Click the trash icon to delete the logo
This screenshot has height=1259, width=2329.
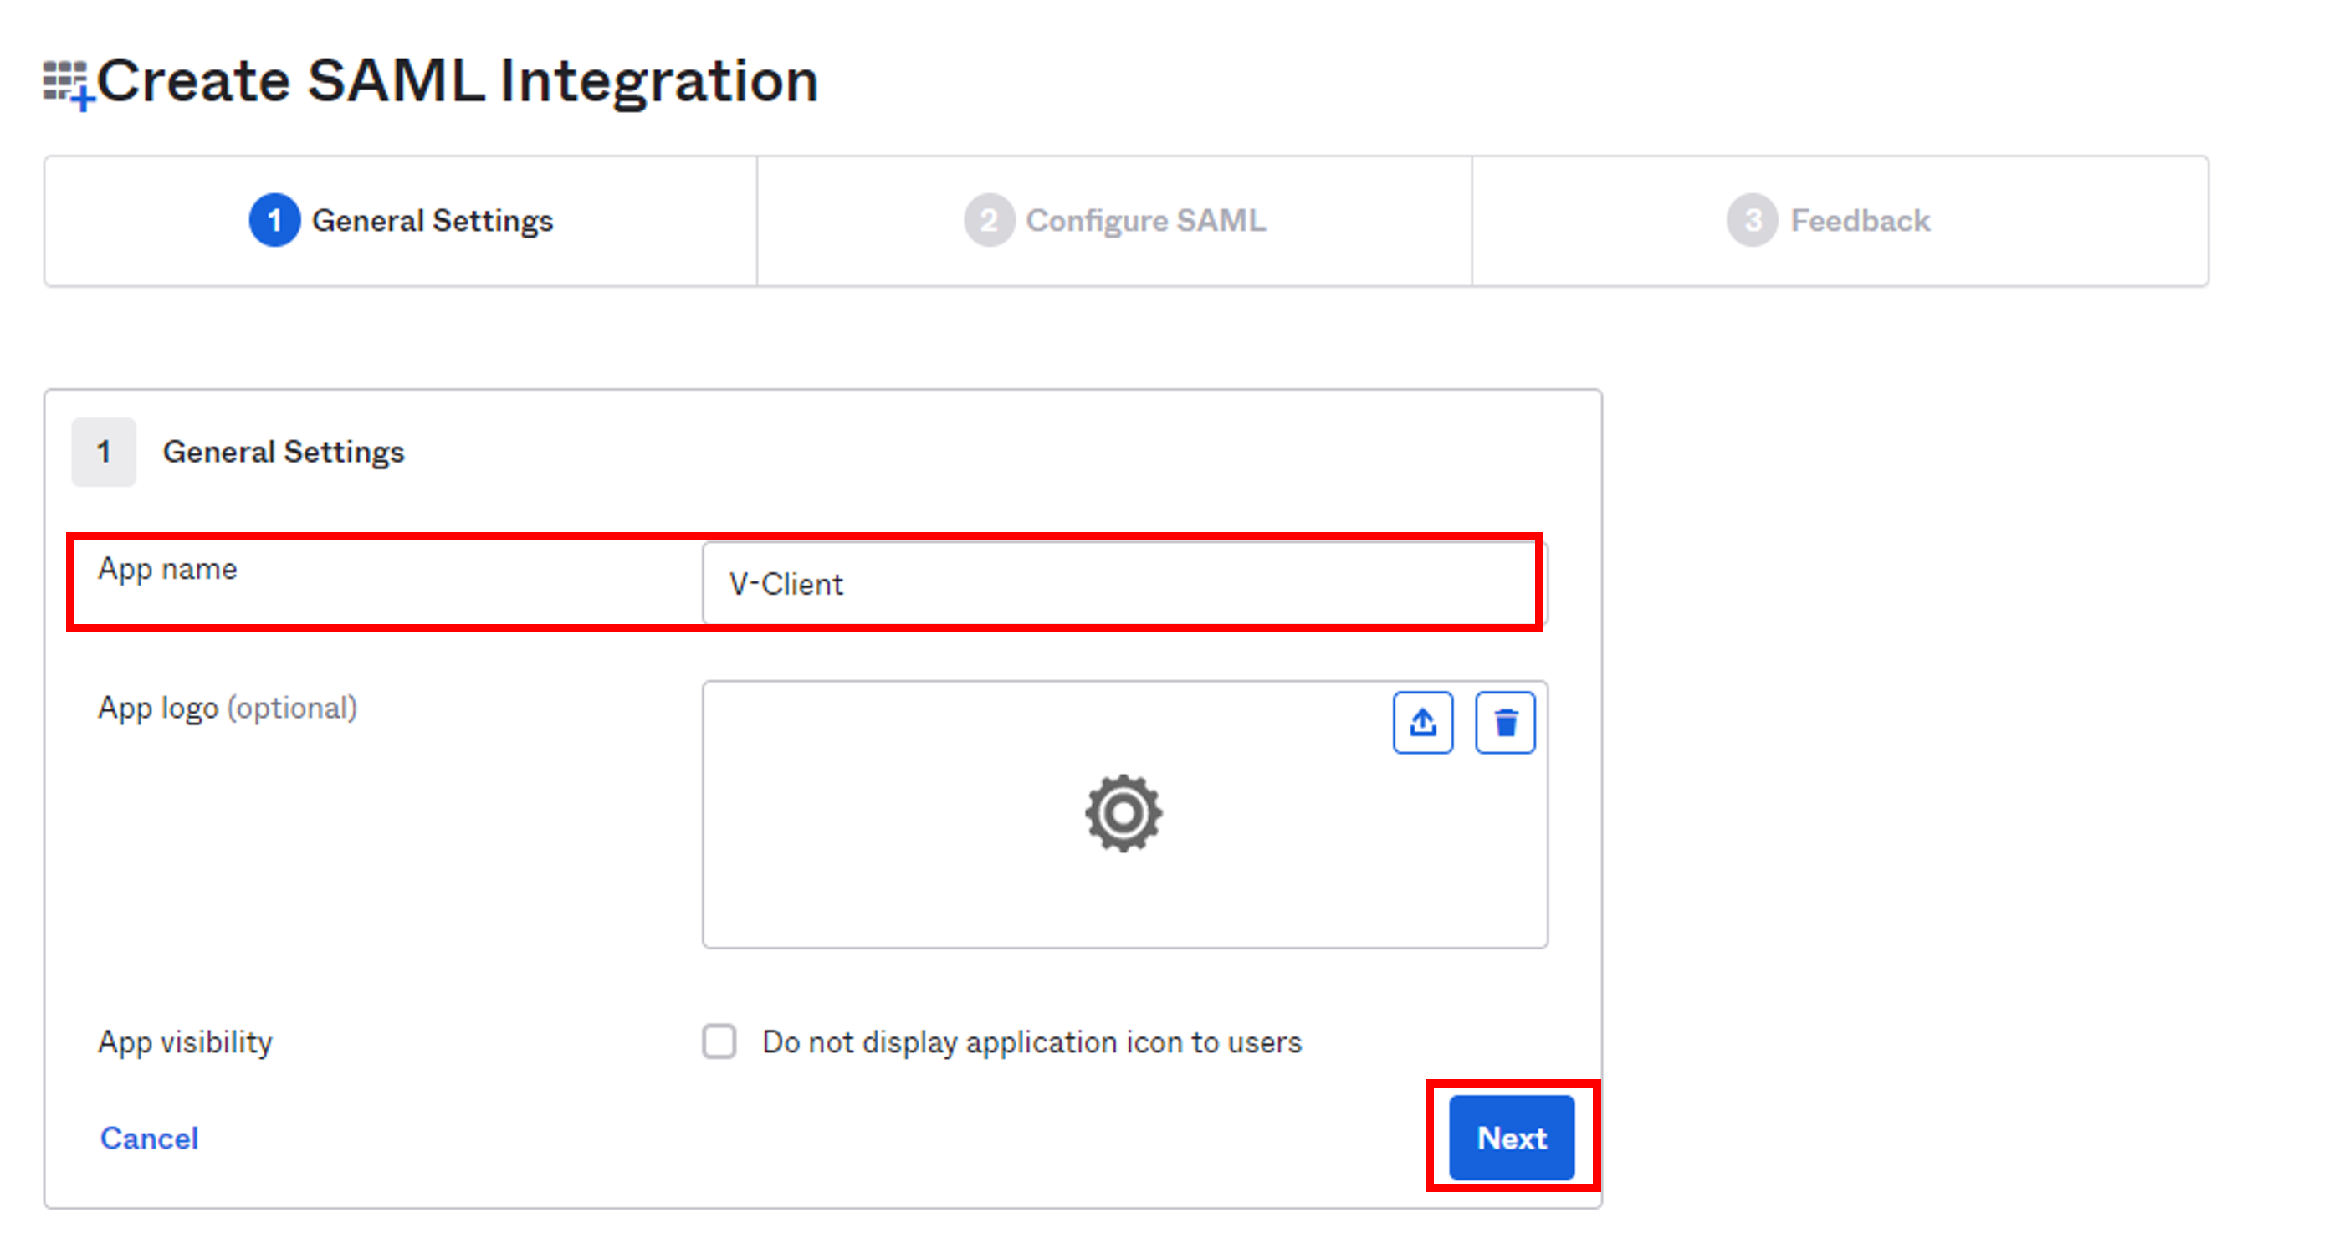click(1504, 722)
